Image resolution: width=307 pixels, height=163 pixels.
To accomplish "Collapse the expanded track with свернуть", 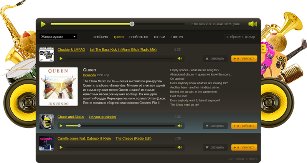I will click(x=215, y=59).
